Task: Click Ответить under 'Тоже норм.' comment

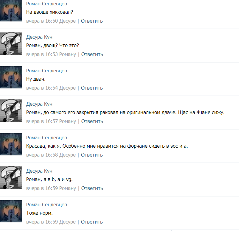Action: click(x=92, y=222)
